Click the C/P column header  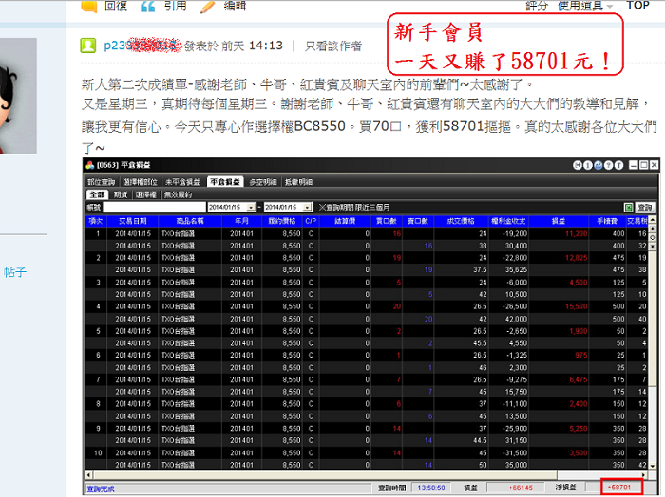pyautogui.click(x=311, y=221)
